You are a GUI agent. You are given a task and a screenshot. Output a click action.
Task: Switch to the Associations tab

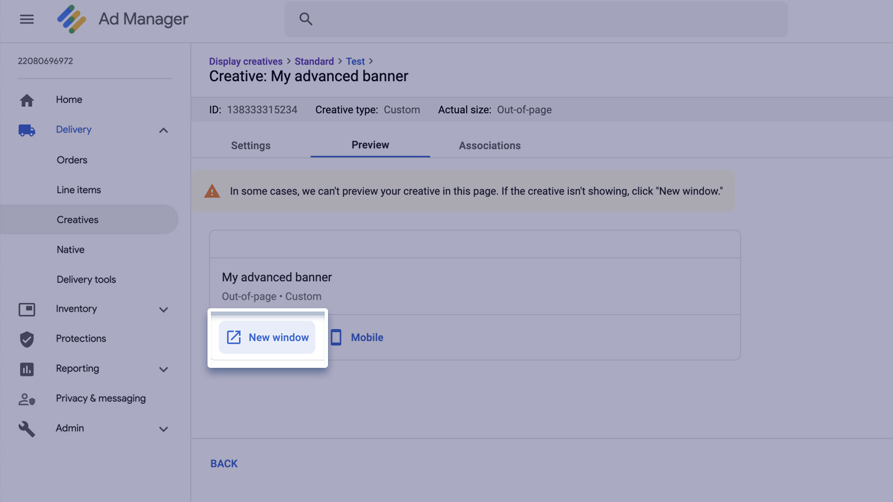pos(490,145)
